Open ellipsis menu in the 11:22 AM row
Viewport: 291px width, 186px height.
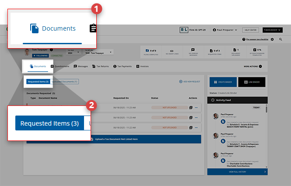pos(196,127)
